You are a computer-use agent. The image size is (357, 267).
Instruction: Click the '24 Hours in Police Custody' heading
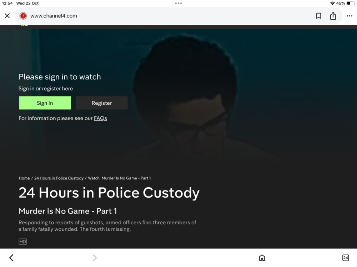pos(109,193)
